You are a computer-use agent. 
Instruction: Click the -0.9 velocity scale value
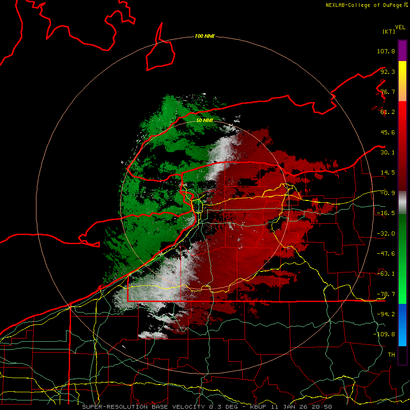click(x=388, y=193)
